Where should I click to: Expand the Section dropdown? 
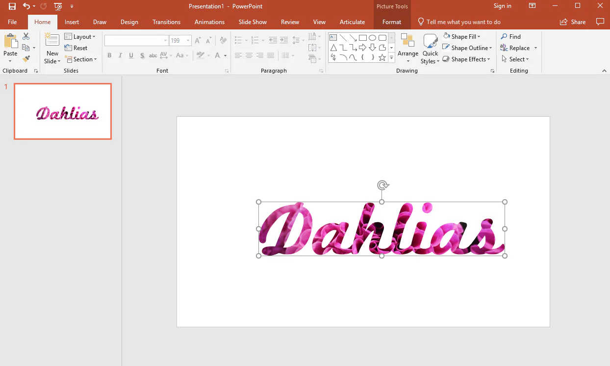pos(81,59)
